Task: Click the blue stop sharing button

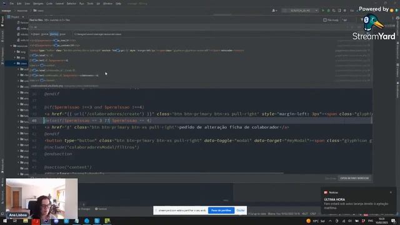Action: point(221,210)
